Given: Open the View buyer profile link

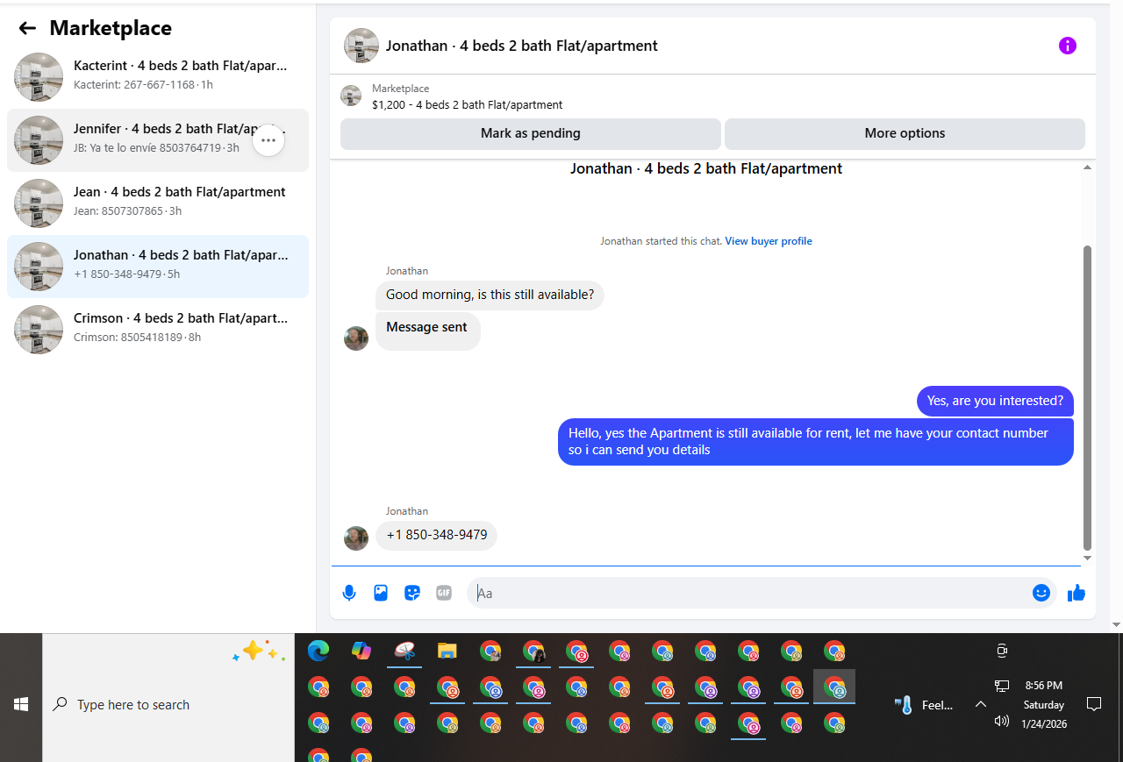Looking at the screenshot, I should click(769, 241).
